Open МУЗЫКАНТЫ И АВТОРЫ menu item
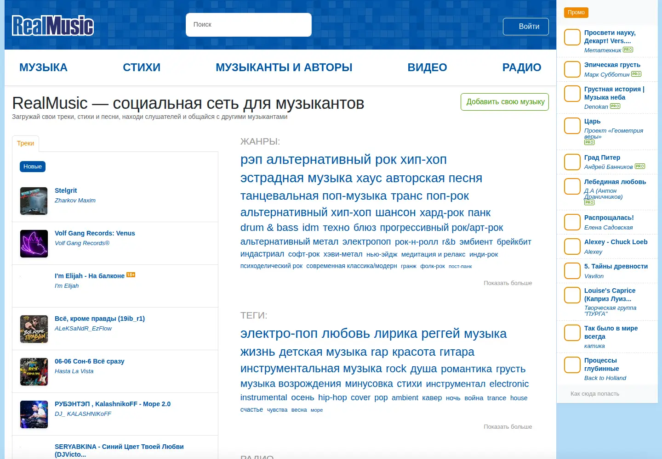 [284, 67]
